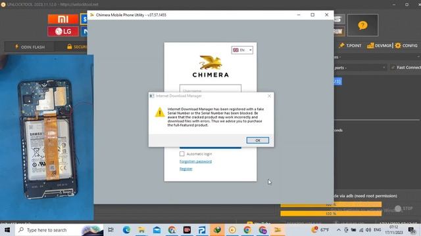Open the notification center icon
Screen dimensions: 421x236
click(411, 230)
